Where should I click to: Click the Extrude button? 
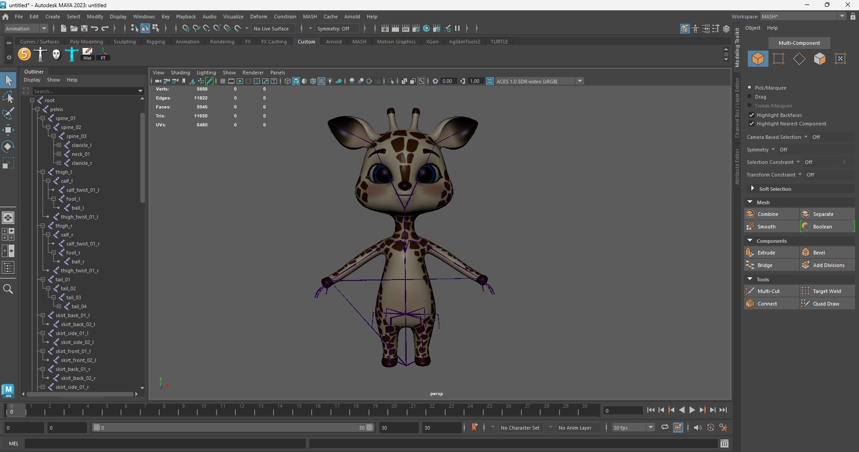771,253
